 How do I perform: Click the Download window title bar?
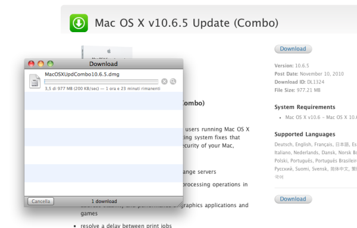click(104, 64)
